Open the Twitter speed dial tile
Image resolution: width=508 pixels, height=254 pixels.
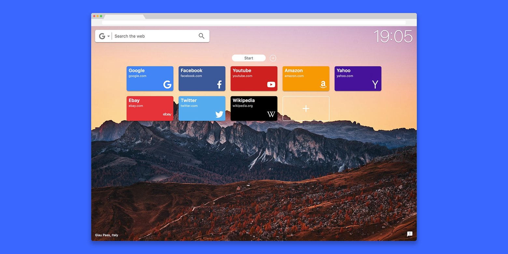point(202,108)
